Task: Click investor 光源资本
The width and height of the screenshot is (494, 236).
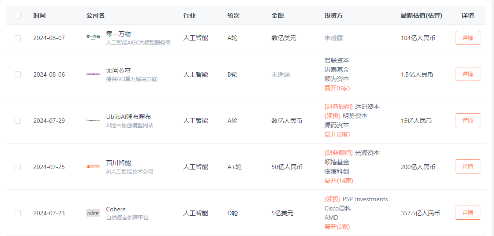Action: (367, 153)
